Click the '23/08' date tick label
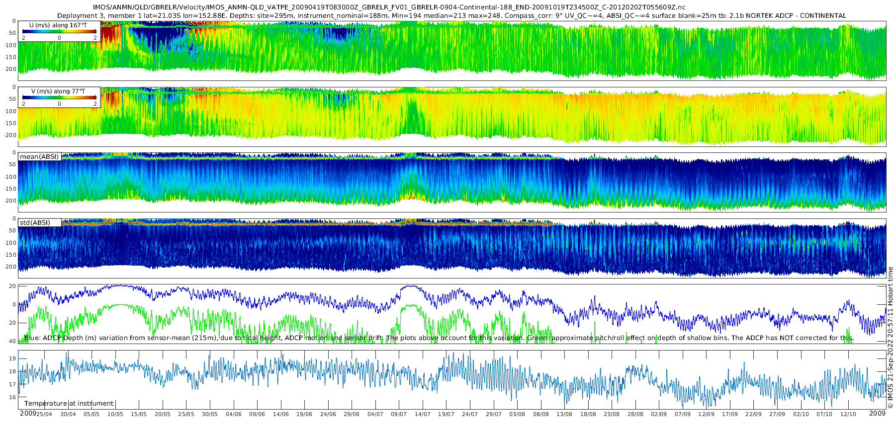 612,414
